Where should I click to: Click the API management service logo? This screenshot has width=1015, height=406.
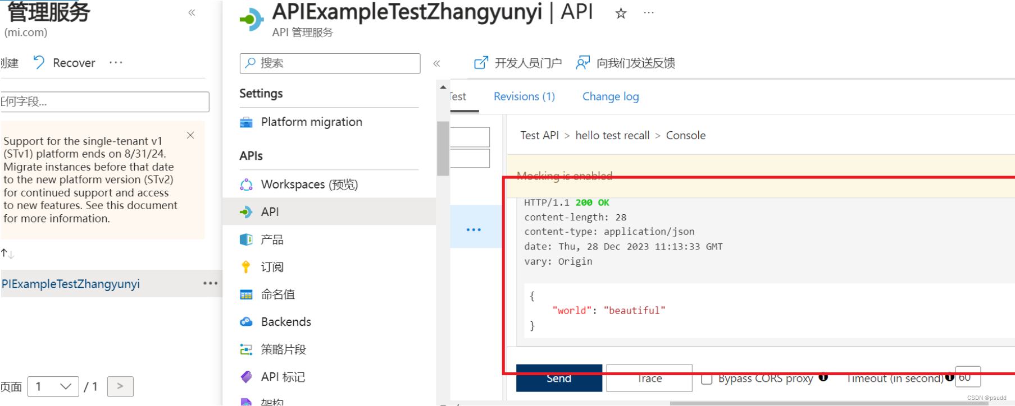click(x=252, y=19)
